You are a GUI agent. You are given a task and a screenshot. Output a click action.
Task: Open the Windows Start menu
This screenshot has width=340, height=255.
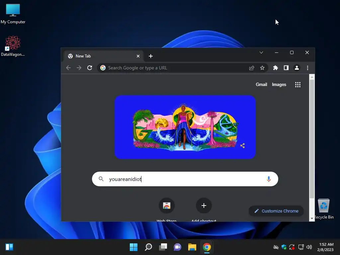133,247
